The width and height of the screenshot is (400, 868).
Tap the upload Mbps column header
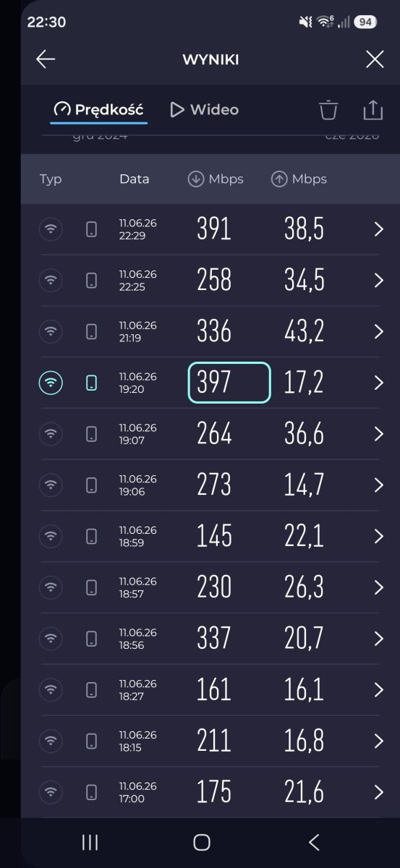tap(299, 179)
